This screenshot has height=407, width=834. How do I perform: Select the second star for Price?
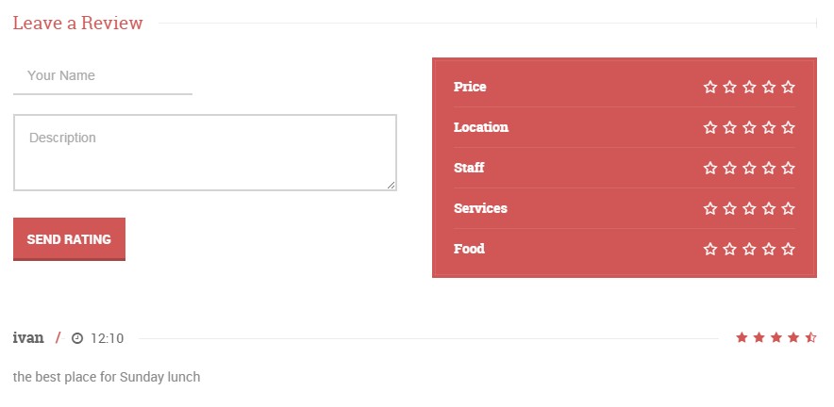730,87
